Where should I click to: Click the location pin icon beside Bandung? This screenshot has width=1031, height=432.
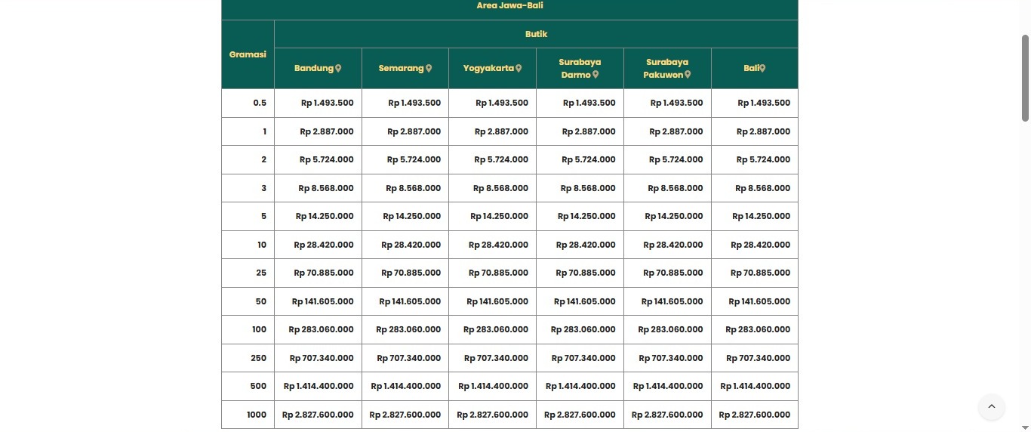click(338, 69)
